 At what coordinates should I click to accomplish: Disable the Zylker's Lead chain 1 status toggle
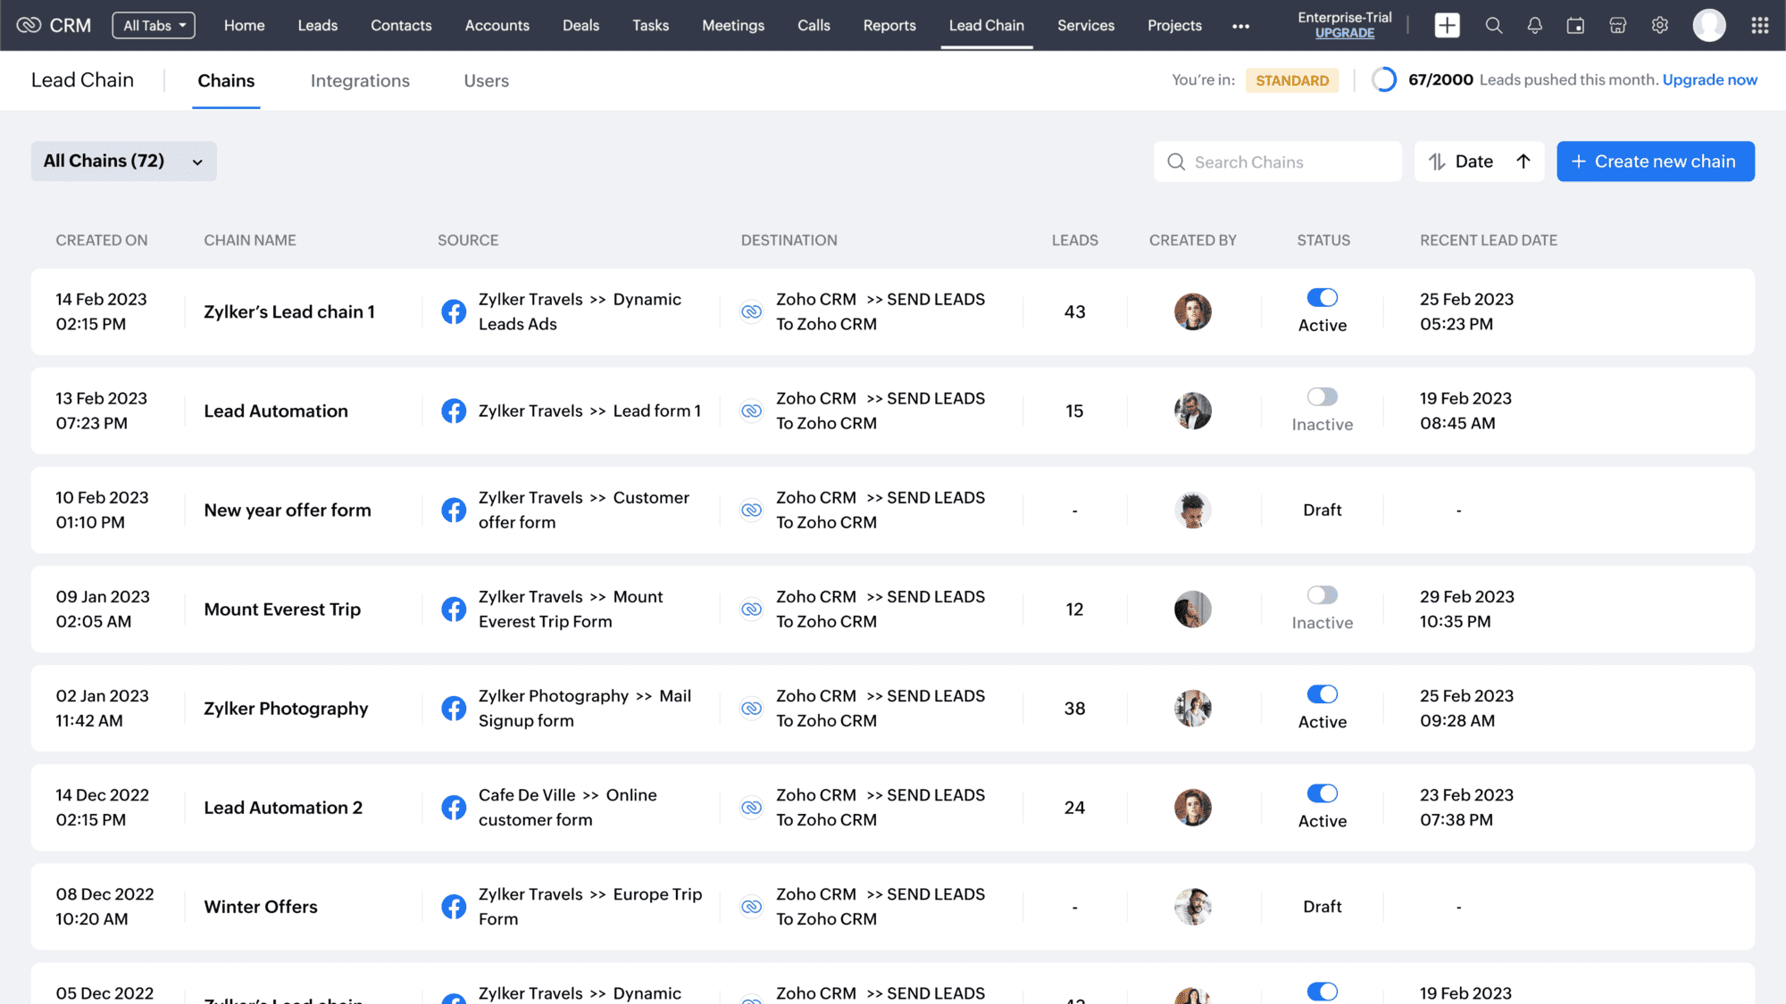click(x=1322, y=298)
